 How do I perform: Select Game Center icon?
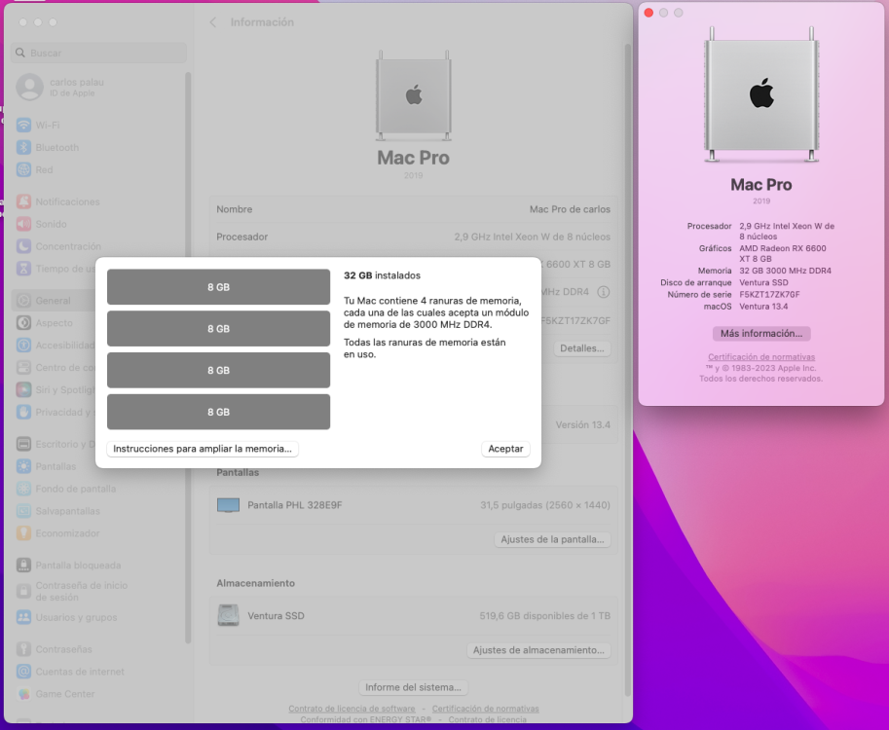(23, 694)
